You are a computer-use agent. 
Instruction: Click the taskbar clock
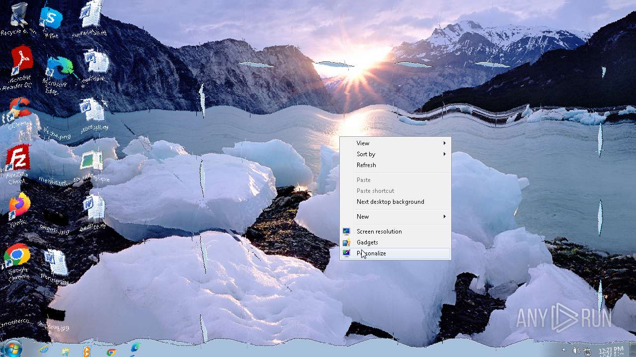612,351
